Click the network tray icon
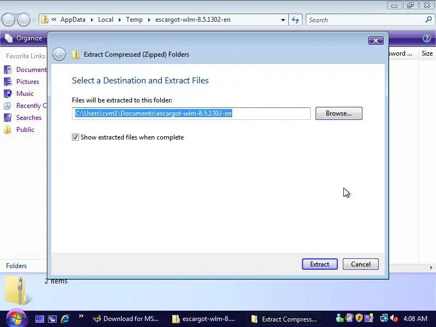The image size is (436, 327). click(x=384, y=318)
